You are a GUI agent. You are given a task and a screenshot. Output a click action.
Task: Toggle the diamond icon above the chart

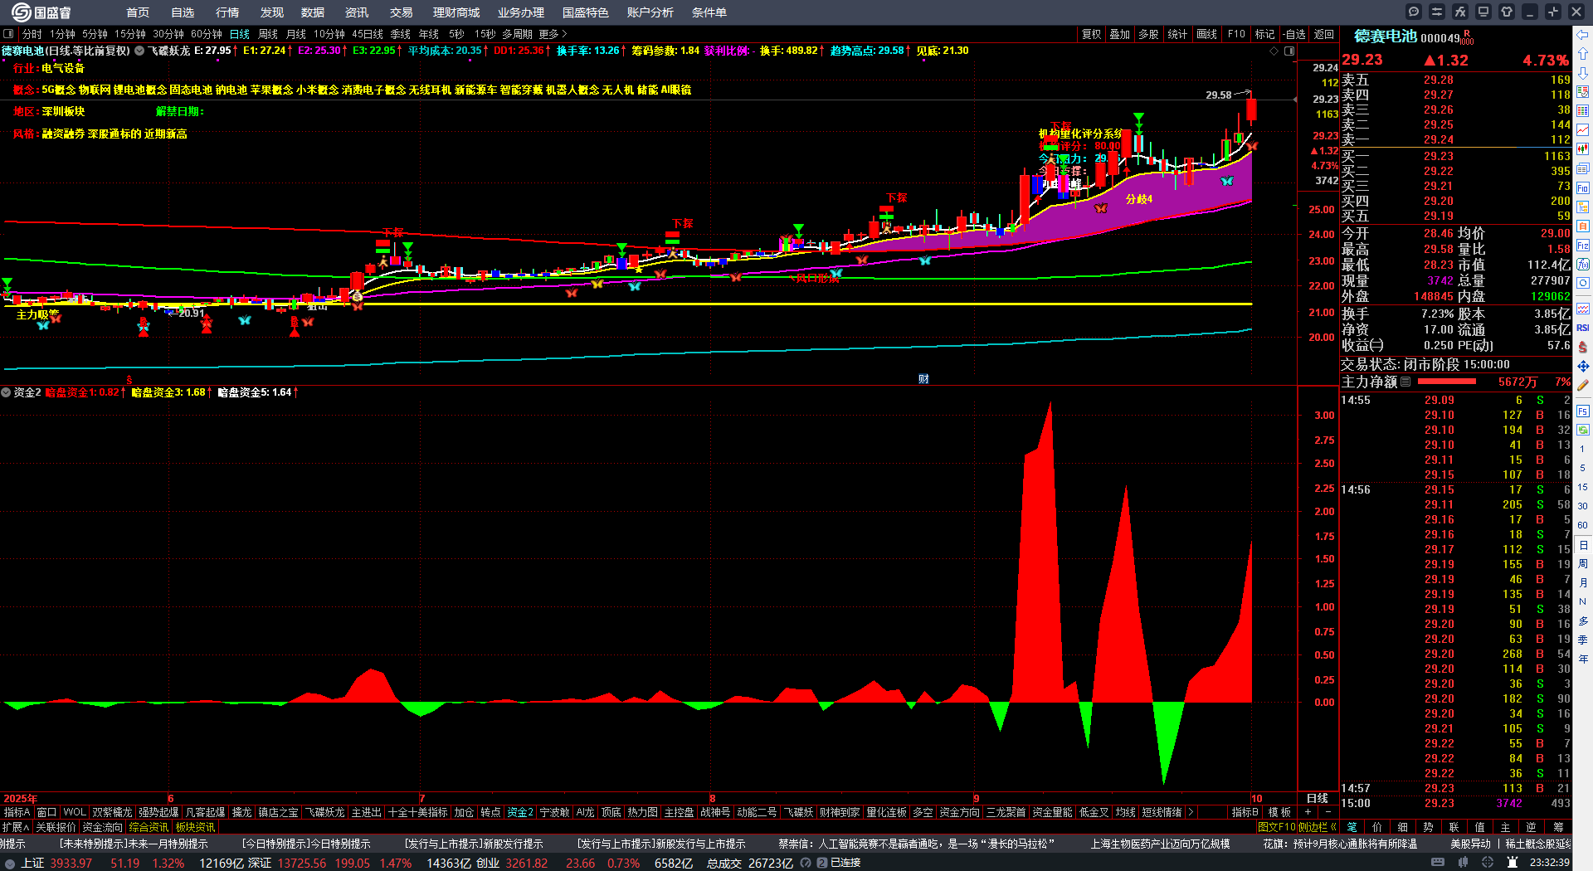1274,51
